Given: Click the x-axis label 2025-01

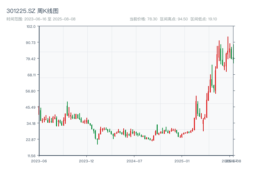Looking at the screenshot, I should [x=182, y=161].
